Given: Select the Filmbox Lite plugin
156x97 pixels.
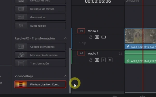Looking at the screenshot, I should click(x=40, y=84).
